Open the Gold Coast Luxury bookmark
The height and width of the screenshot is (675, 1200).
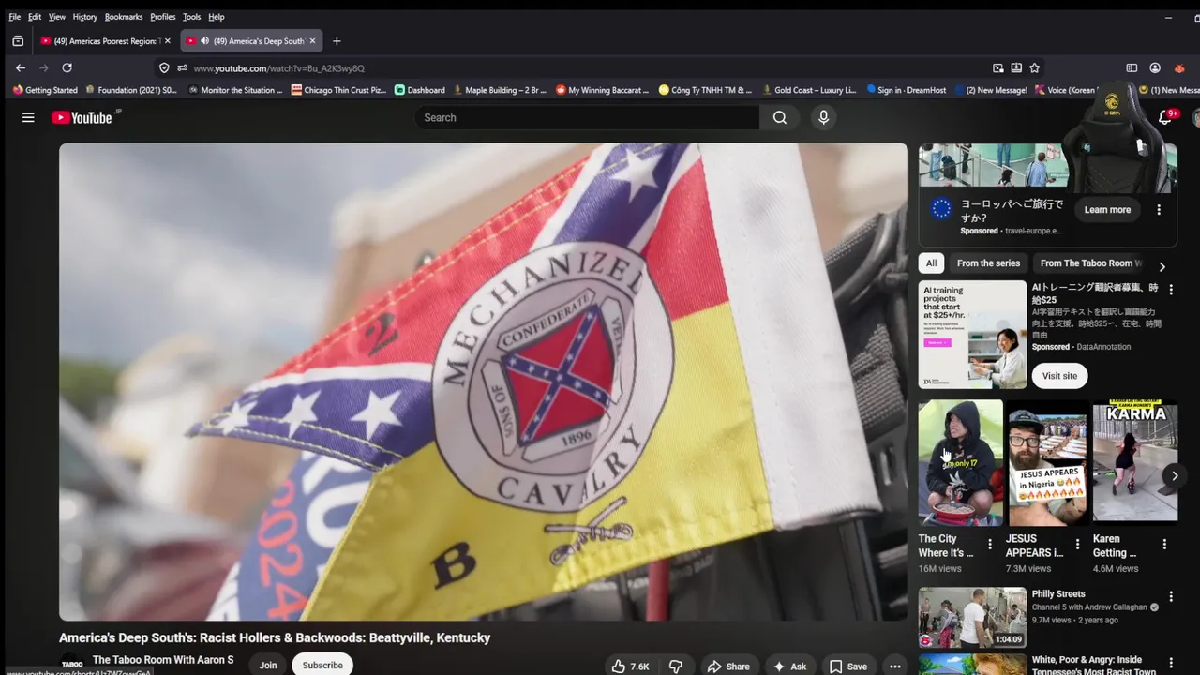click(x=809, y=90)
